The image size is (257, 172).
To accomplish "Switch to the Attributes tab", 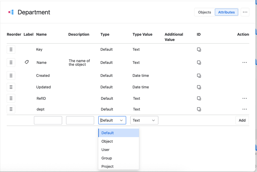I will 226,12.
